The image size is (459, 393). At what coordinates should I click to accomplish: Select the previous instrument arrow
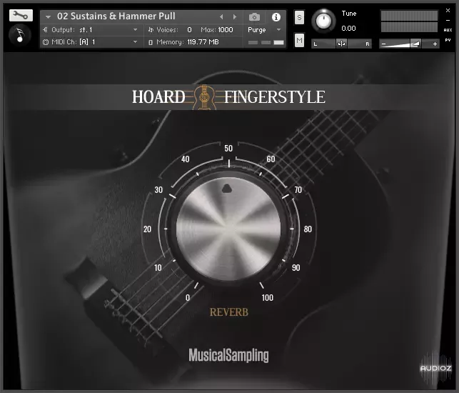[221, 17]
